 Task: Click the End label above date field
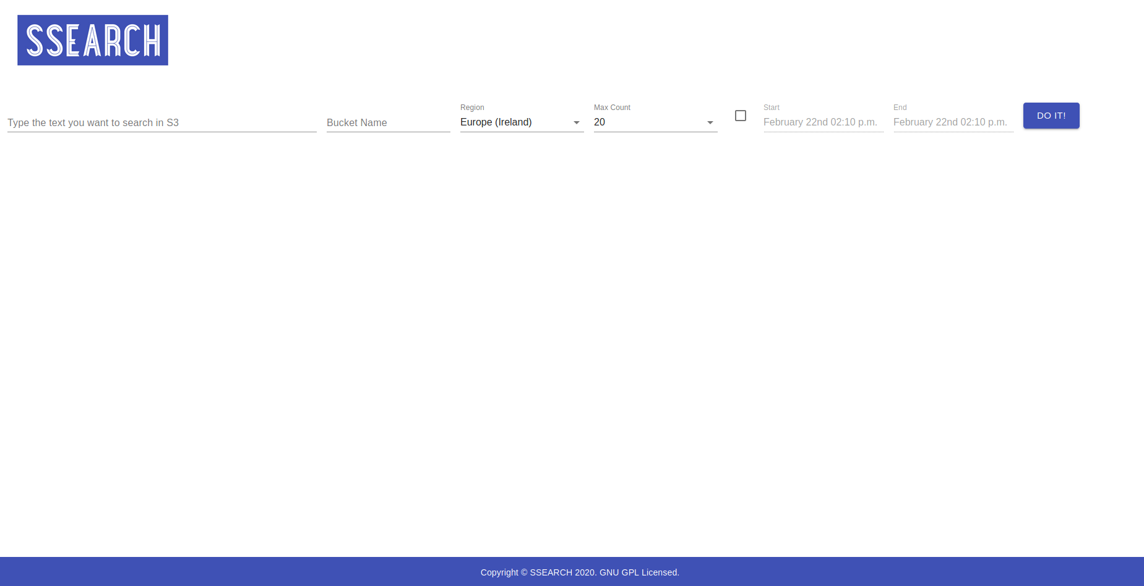click(x=899, y=107)
